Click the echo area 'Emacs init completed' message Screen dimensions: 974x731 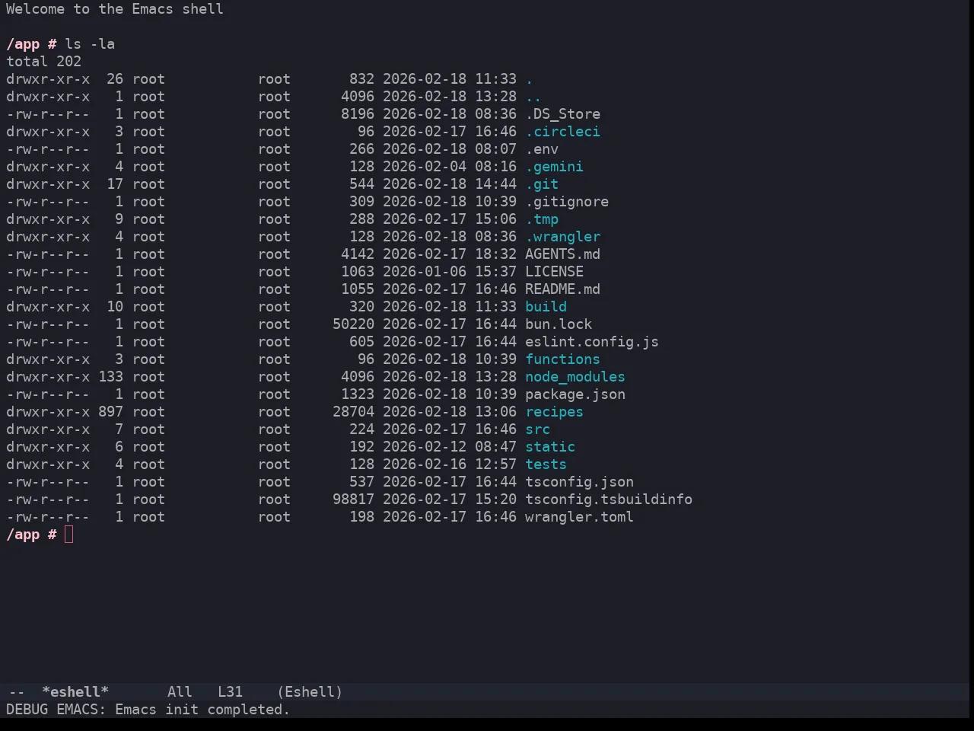(x=202, y=710)
